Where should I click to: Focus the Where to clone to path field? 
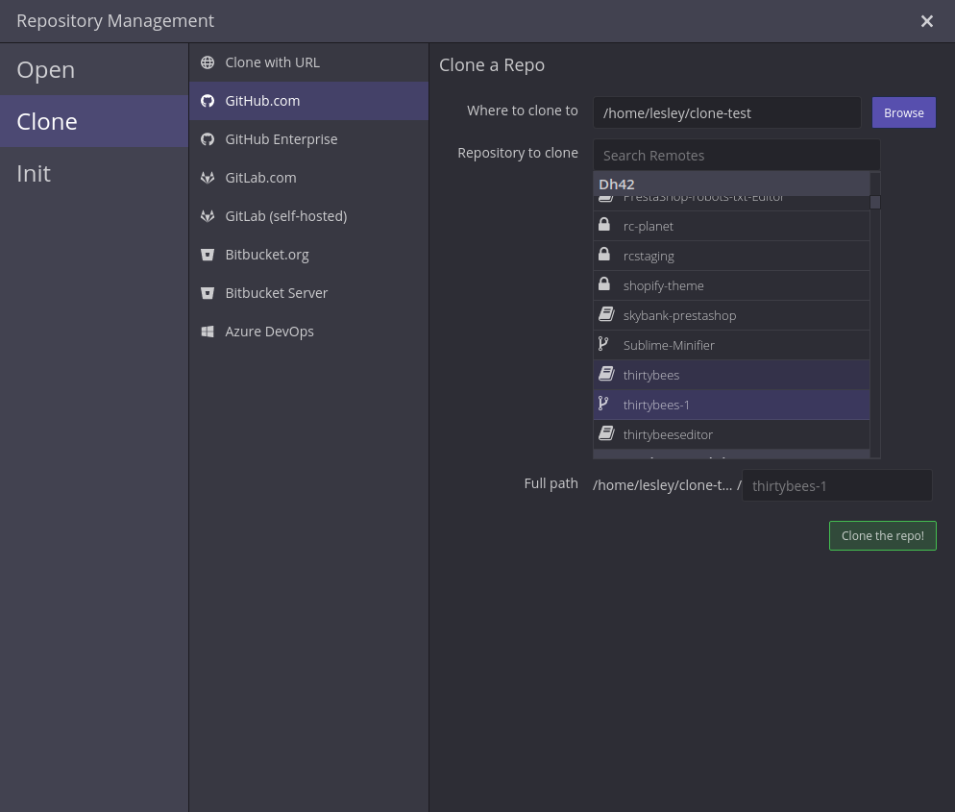click(727, 112)
